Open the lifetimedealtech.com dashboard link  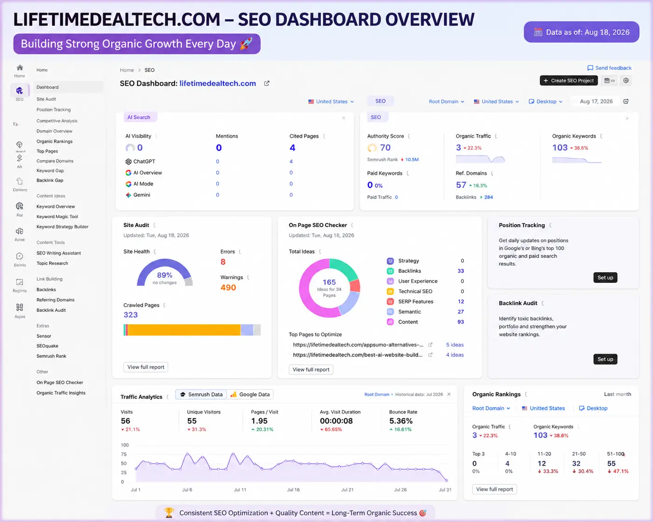[x=218, y=83]
